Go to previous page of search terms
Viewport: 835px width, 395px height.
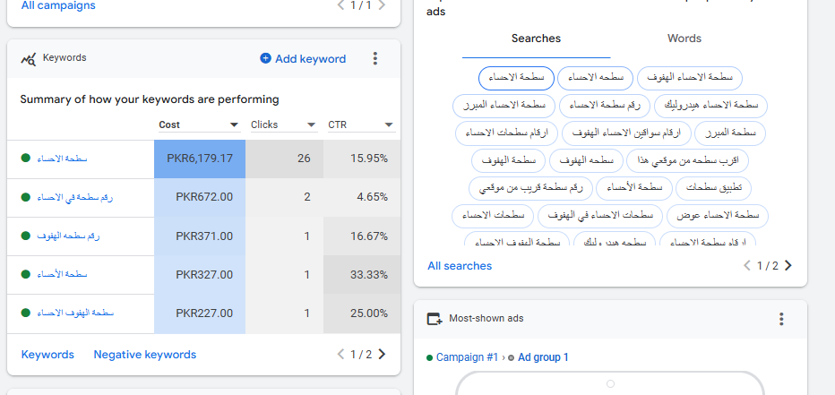pos(747,266)
